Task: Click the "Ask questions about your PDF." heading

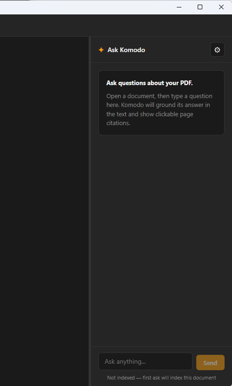Action: (x=149, y=83)
